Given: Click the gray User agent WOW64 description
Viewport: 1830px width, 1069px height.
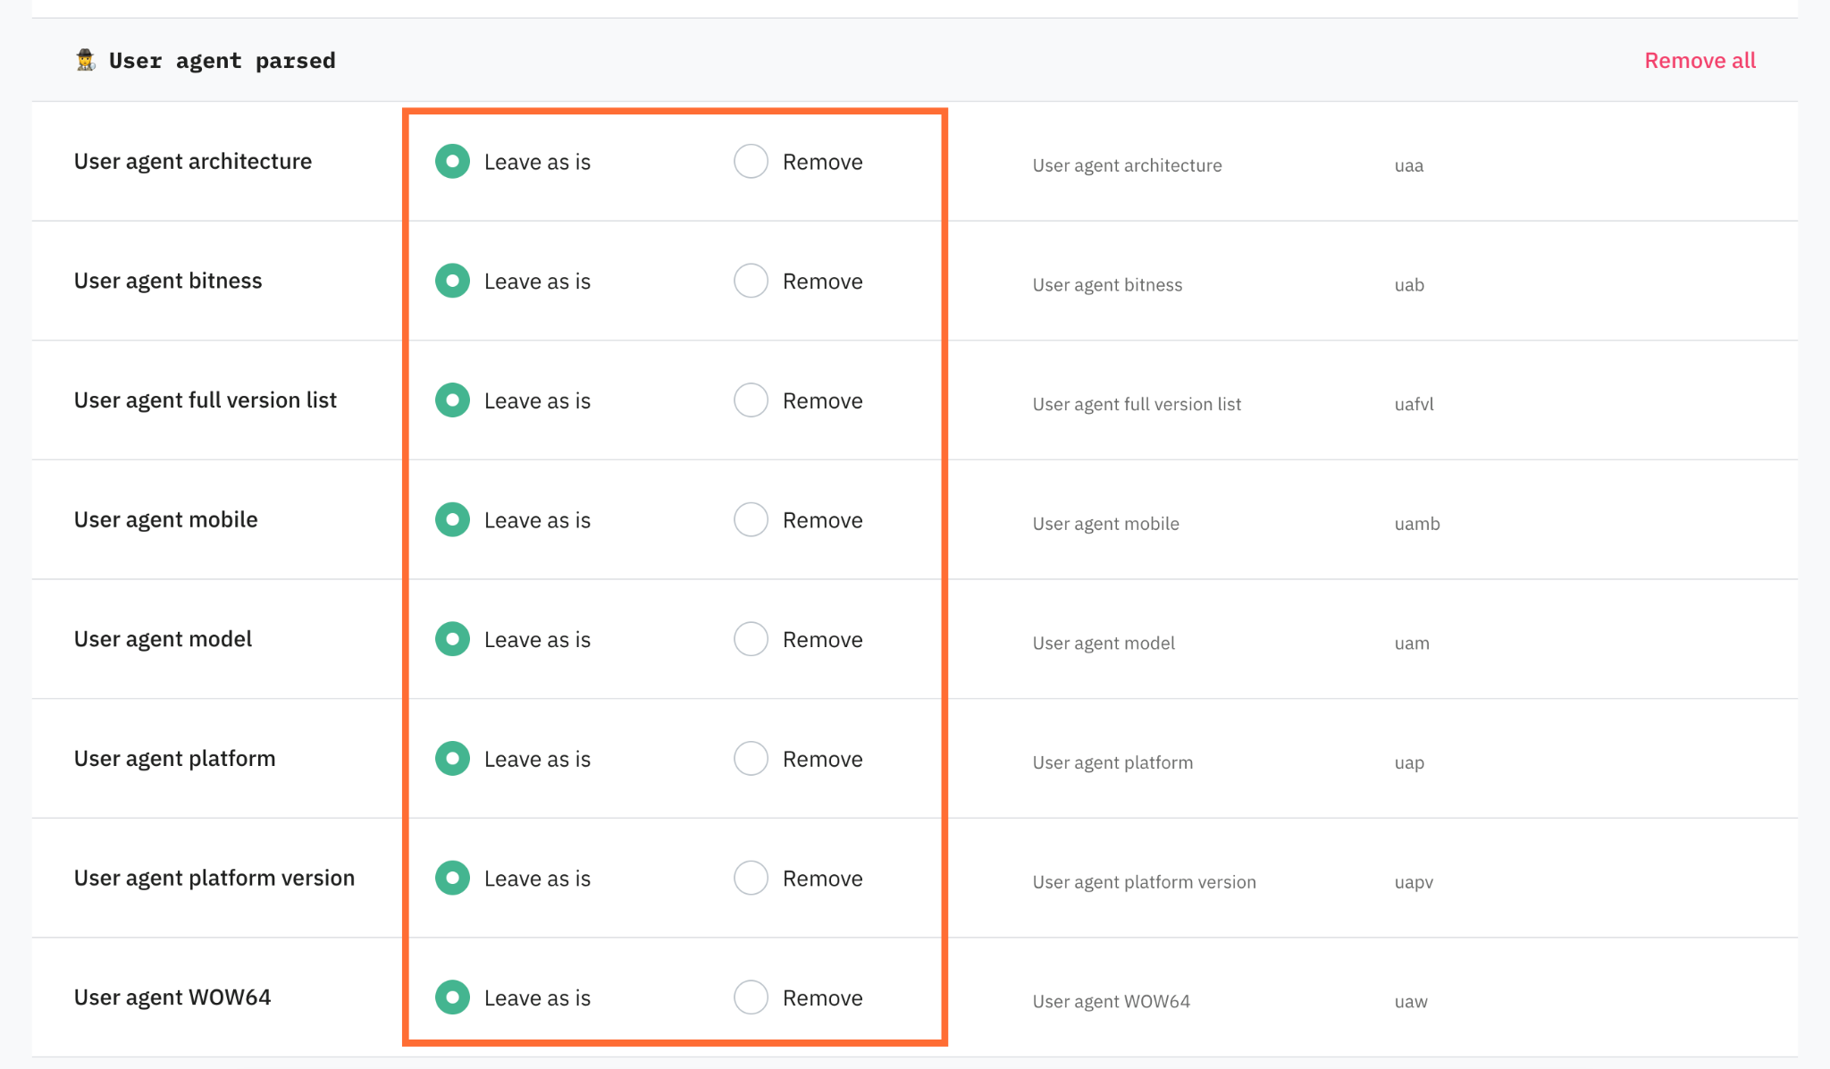Looking at the screenshot, I should (1112, 1002).
